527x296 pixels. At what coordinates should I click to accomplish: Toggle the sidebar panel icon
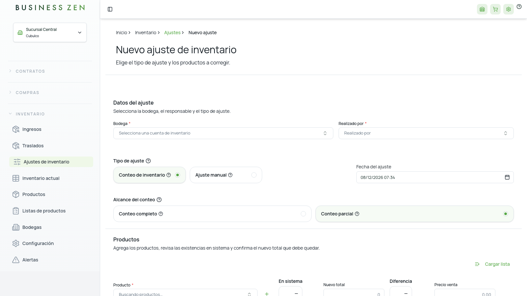(110, 9)
